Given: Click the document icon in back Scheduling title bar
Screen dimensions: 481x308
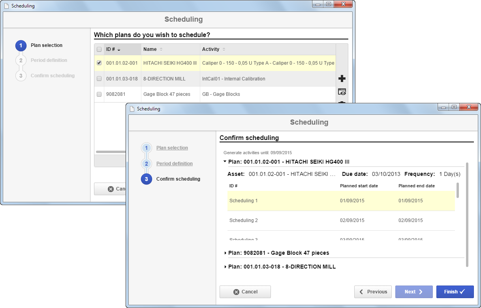Looking at the screenshot, I should coord(7,6).
